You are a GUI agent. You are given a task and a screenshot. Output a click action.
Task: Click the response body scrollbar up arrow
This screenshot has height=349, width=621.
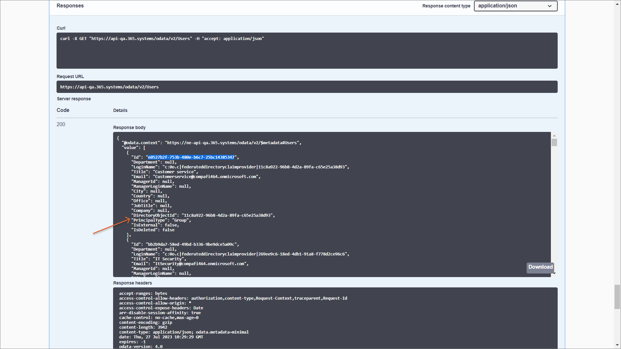click(554, 136)
